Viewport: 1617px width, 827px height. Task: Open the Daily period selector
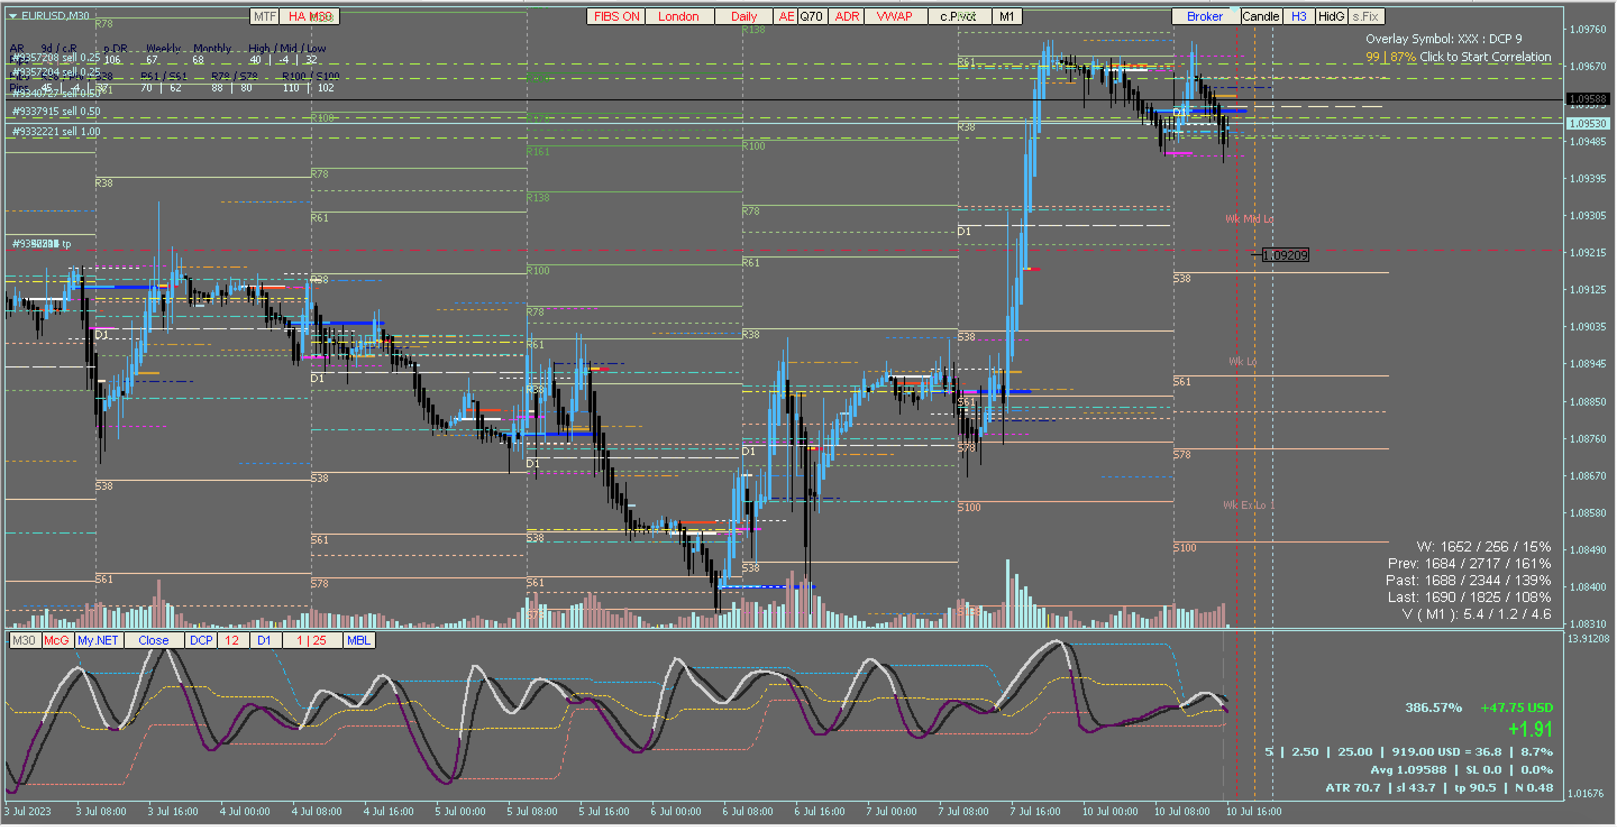pos(744,16)
